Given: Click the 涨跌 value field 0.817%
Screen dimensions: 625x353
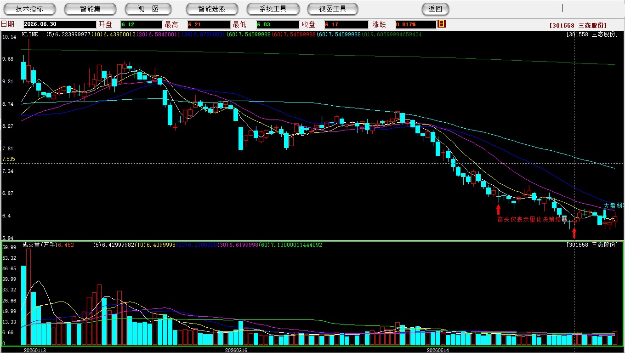Looking at the screenshot, I should pos(415,24).
